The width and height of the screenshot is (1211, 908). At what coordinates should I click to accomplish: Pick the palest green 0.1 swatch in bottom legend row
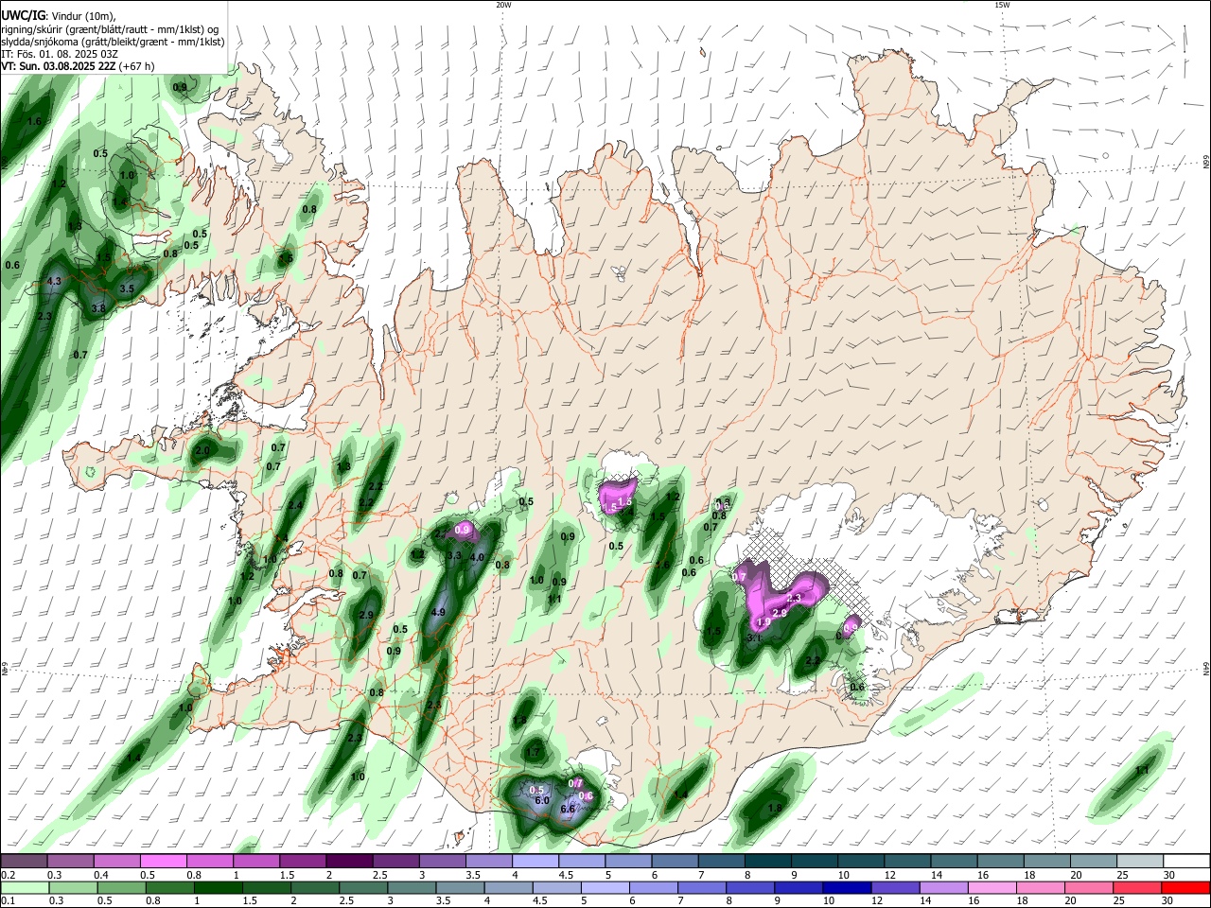[x=24, y=888]
